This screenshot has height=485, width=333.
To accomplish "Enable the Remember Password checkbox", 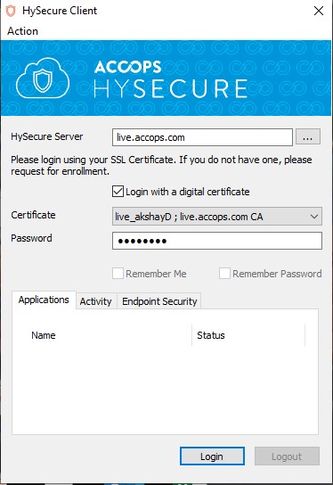I will (224, 274).
